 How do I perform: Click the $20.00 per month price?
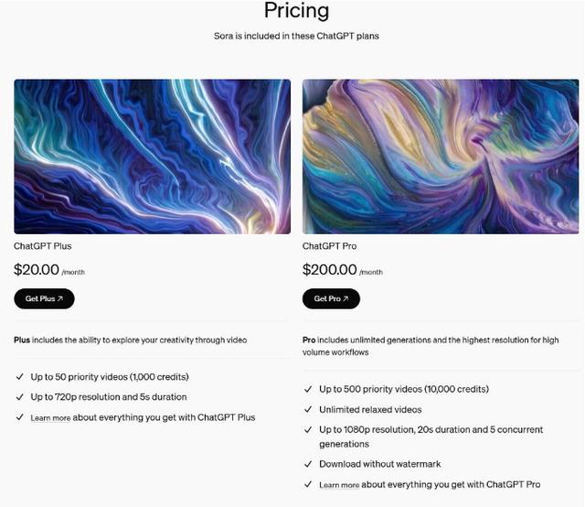[49, 270]
